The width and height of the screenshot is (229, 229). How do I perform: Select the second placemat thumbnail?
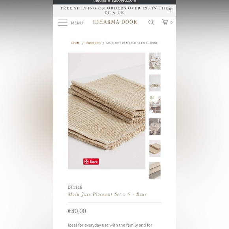[155, 83]
